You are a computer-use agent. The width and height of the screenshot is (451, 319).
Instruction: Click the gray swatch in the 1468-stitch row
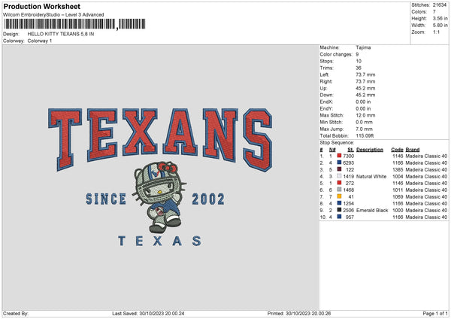[340, 190]
